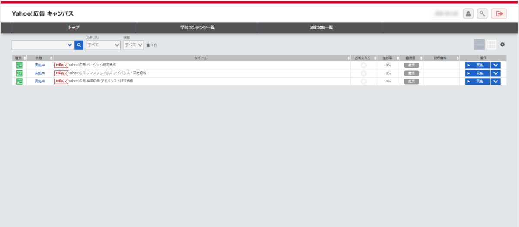The width and height of the screenshot is (519, 227).
Task: Click test type icon for 検索広告 row
Action: click(19, 81)
